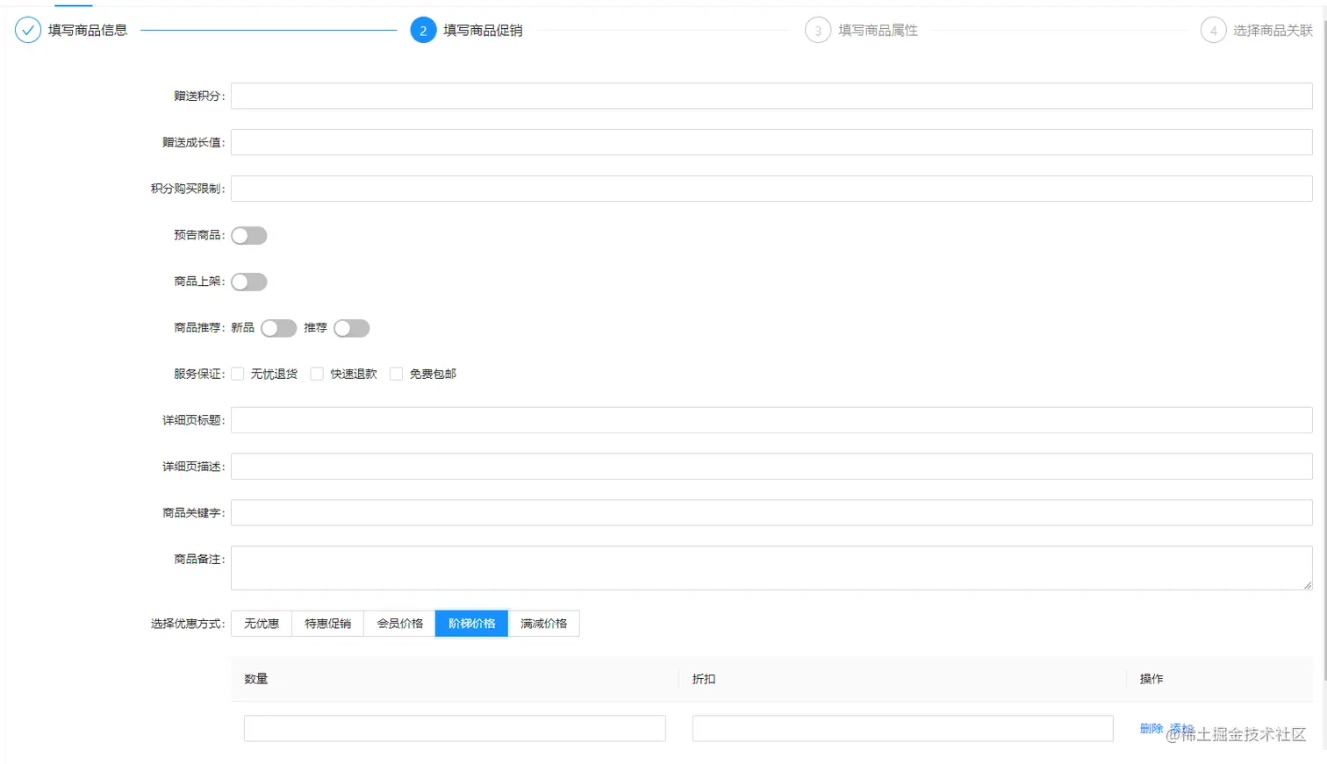Click the 填写商品属性 step title
The width and height of the screenshot is (1327, 764).
click(x=878, y=30)
